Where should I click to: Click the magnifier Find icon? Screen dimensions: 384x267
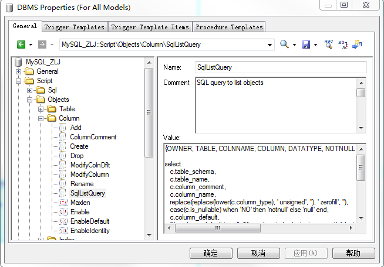[284, 44]
